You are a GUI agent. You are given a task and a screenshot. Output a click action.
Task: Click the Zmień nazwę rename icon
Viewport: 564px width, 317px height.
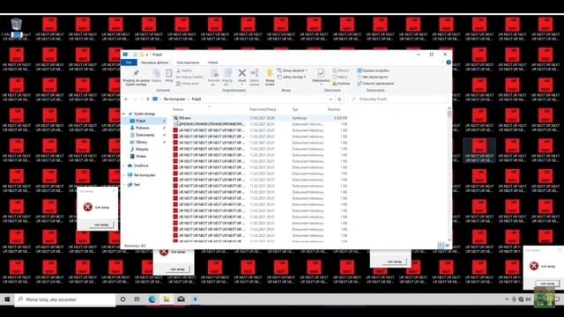[x=255, y=73]
